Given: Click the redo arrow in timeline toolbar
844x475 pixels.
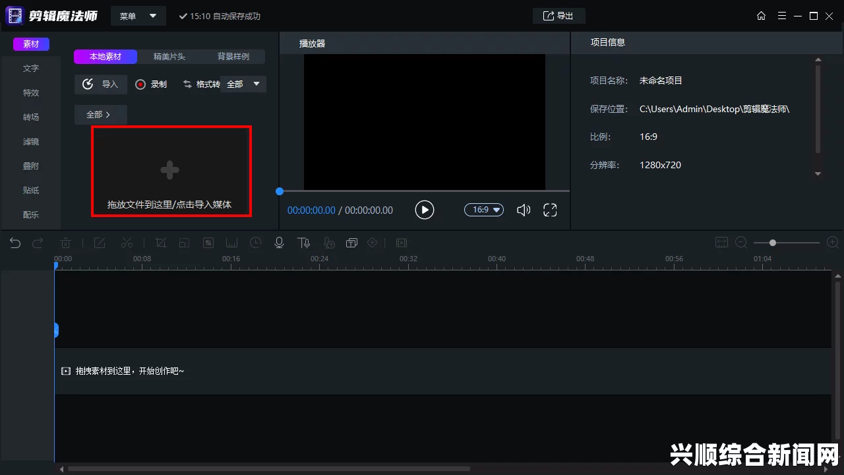Looking at the screenshot, I should [x=38, y=243].
